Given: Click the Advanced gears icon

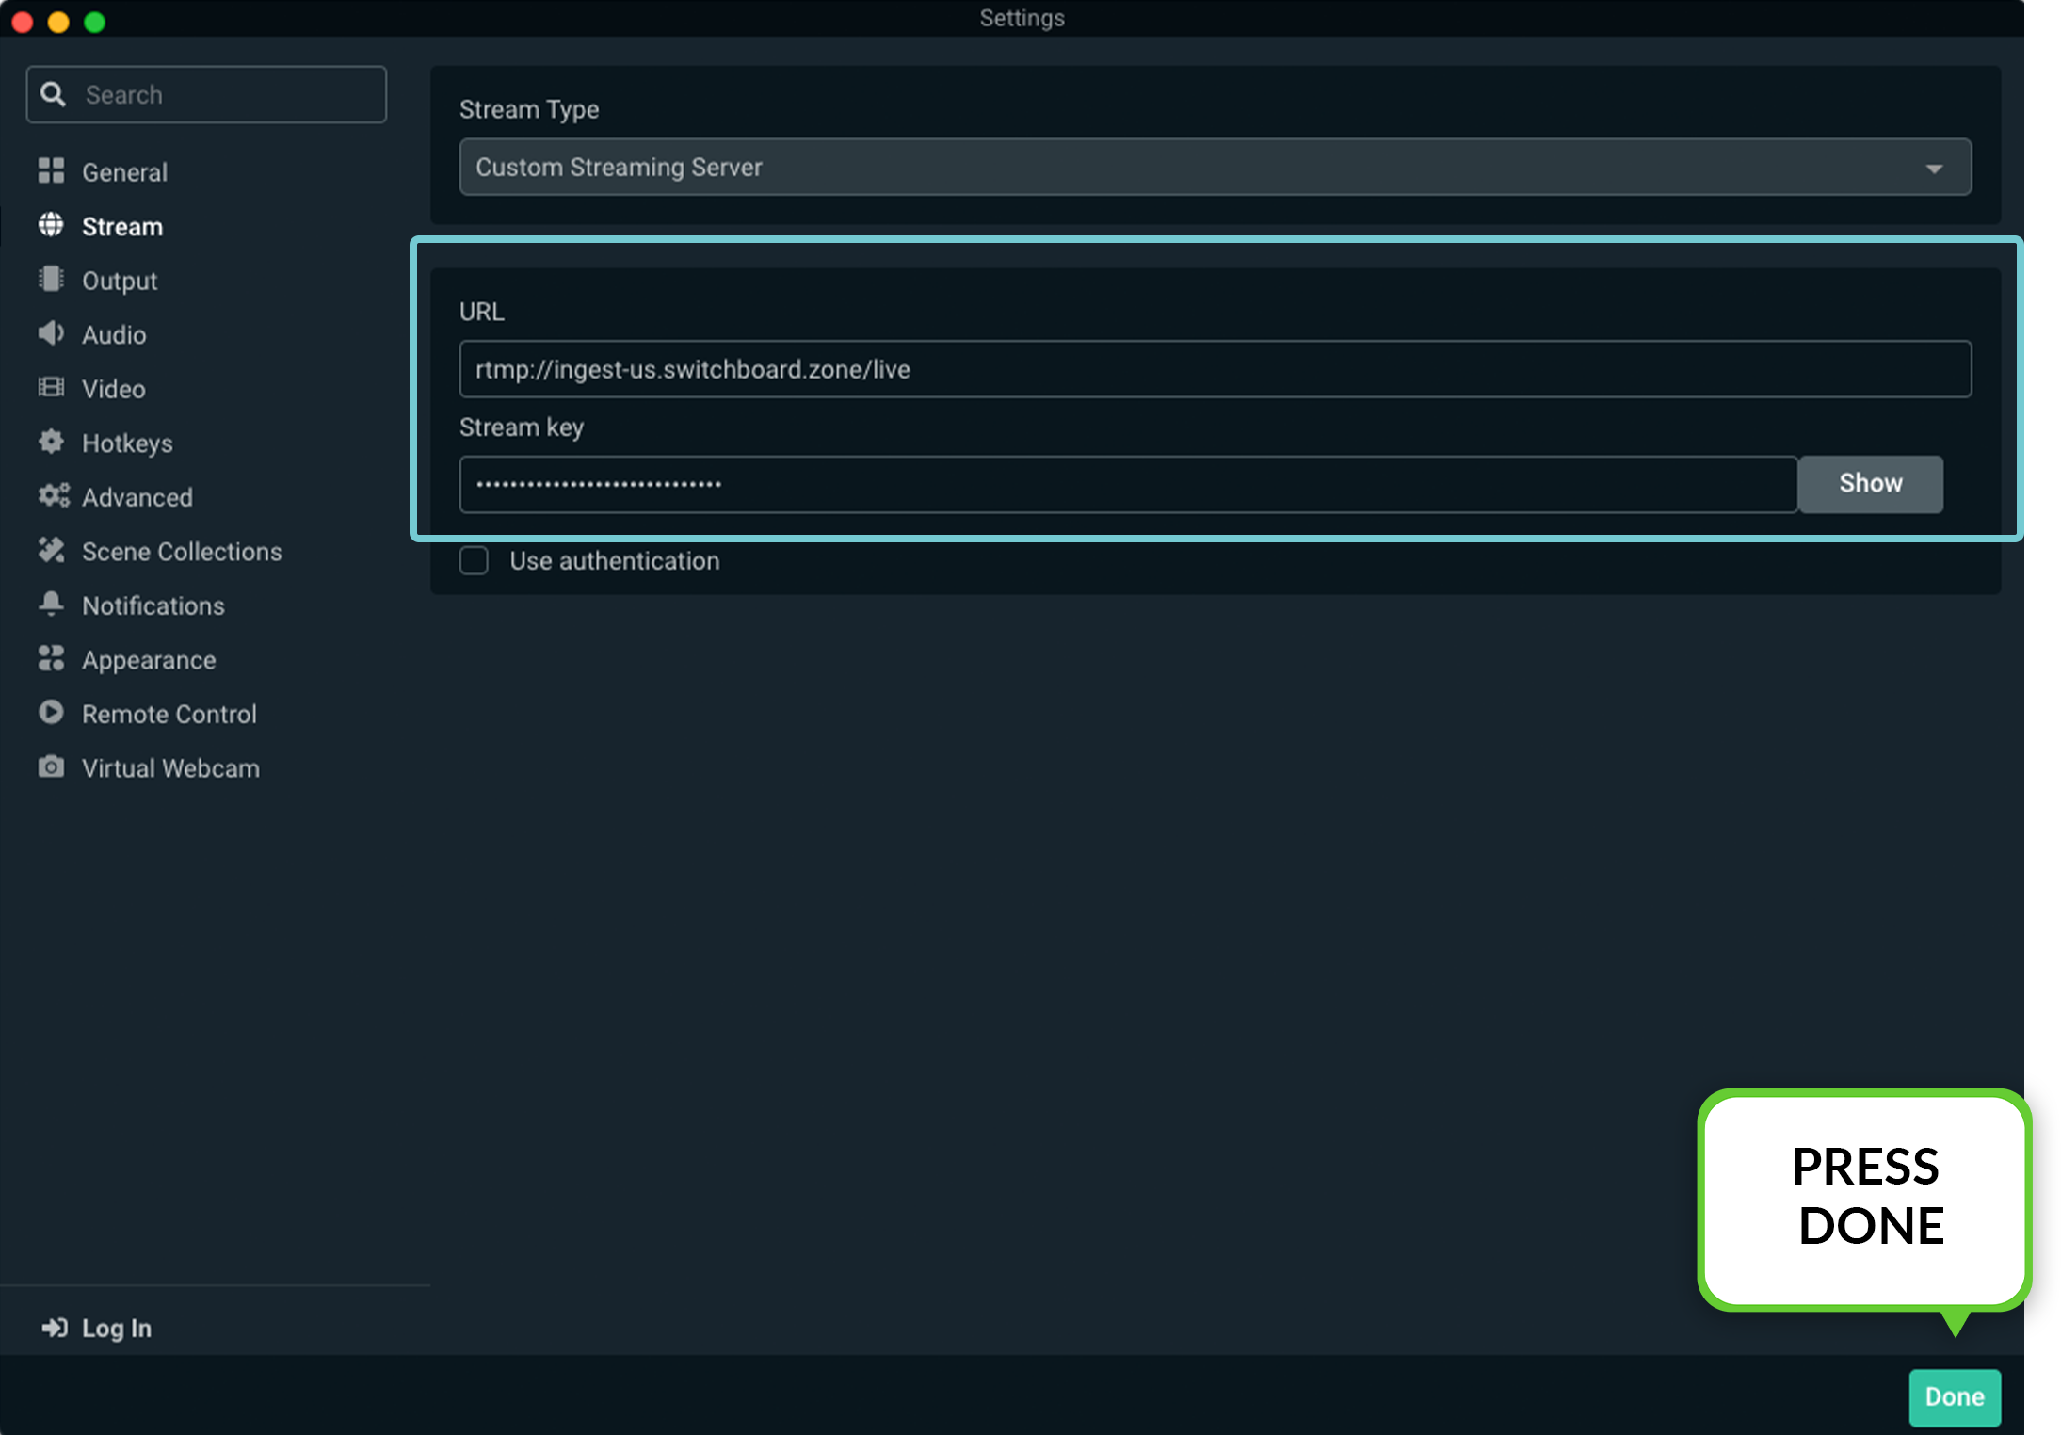Looking at the screenshot, I should (x=53, y=496).
